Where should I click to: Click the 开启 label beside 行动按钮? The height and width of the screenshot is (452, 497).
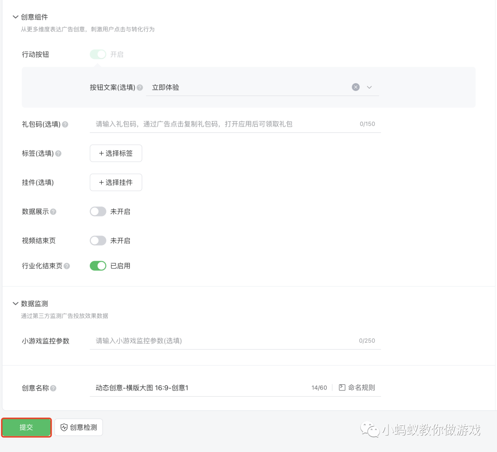(116, 54)
